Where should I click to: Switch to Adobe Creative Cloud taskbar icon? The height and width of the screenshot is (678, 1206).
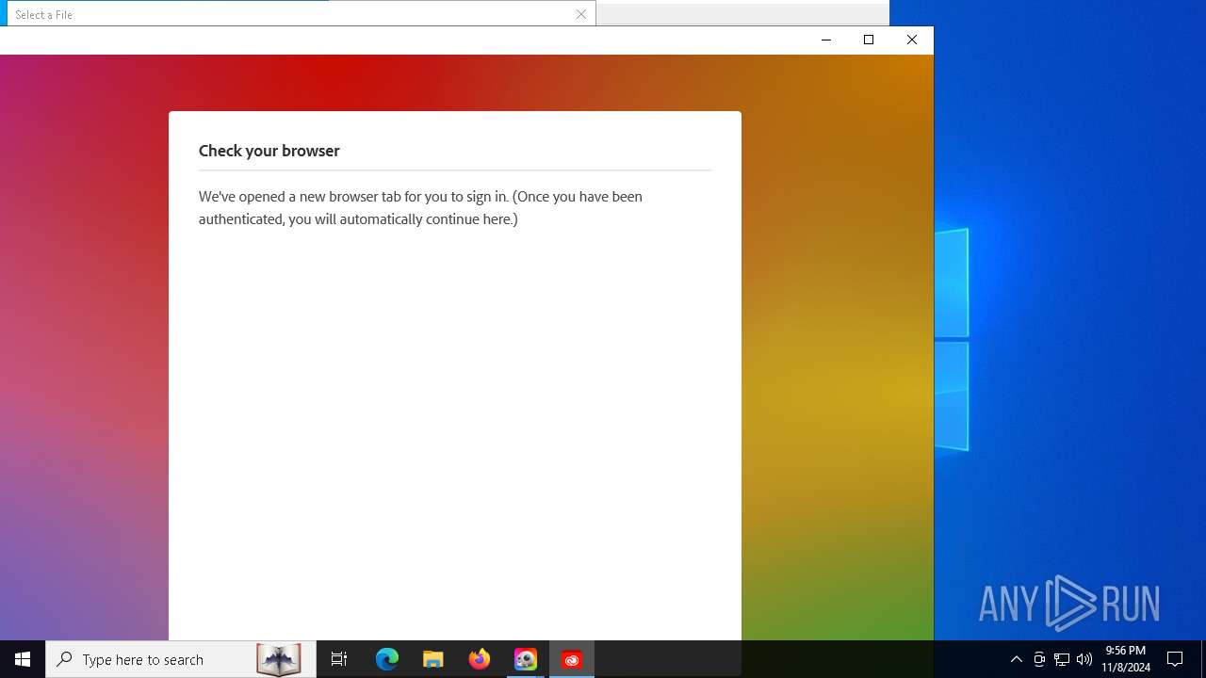coord(572,659)
